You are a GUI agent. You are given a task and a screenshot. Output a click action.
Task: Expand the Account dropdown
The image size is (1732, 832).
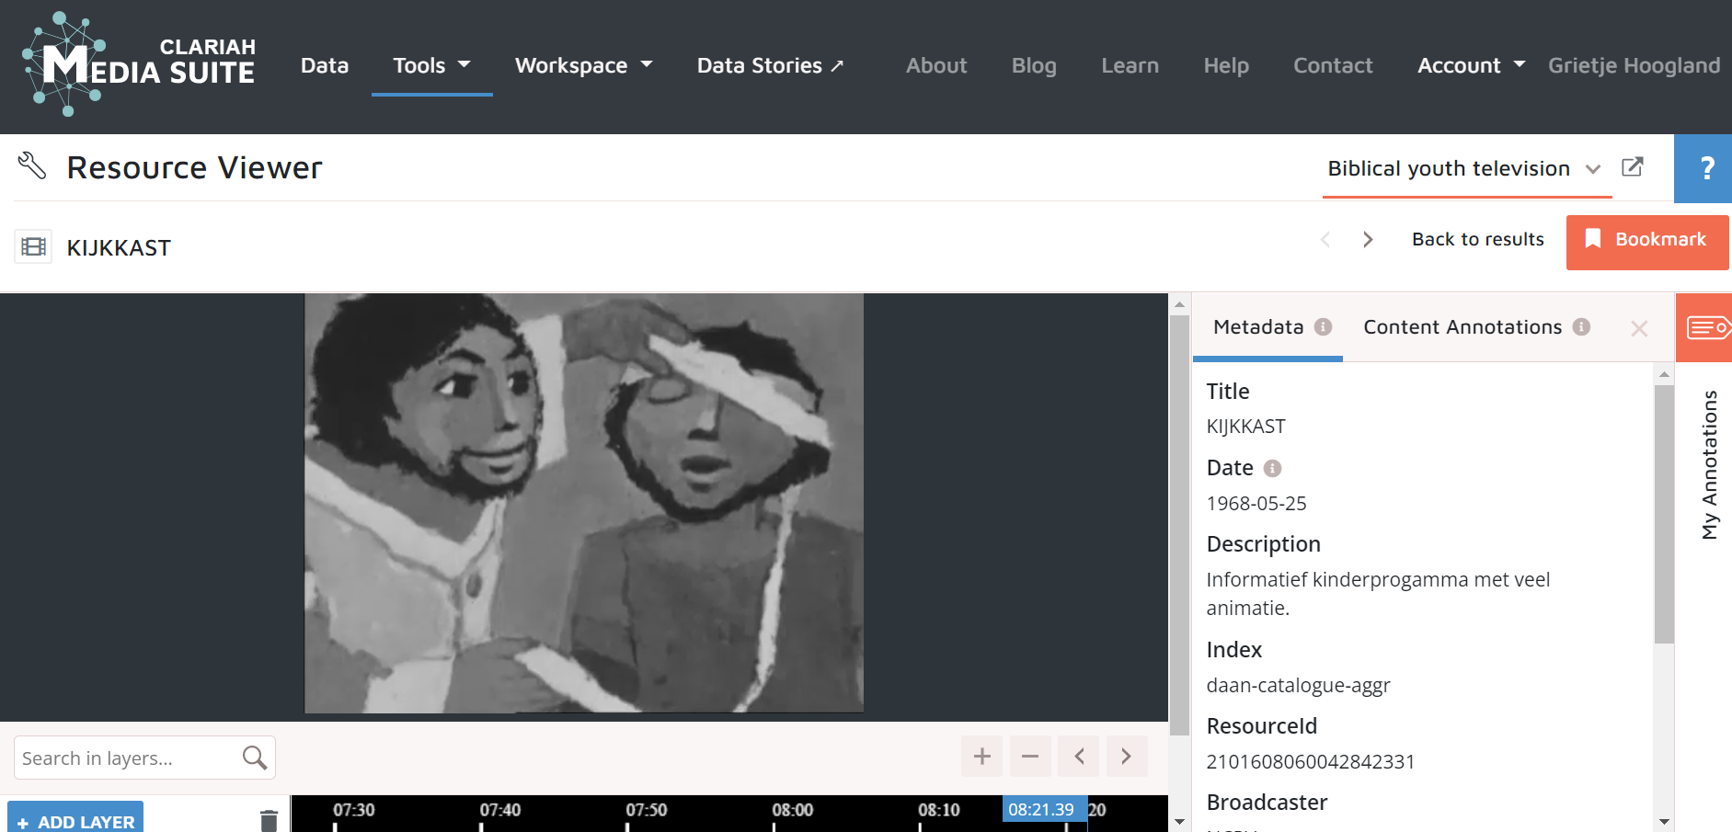[x=1470, y=65]
